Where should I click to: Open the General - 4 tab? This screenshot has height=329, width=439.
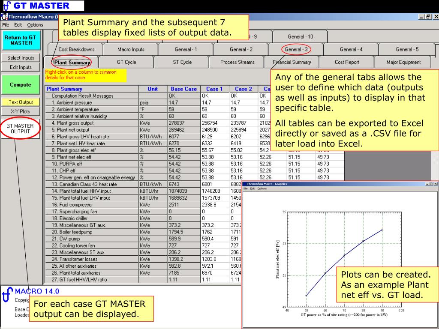[x=351, y=49]
